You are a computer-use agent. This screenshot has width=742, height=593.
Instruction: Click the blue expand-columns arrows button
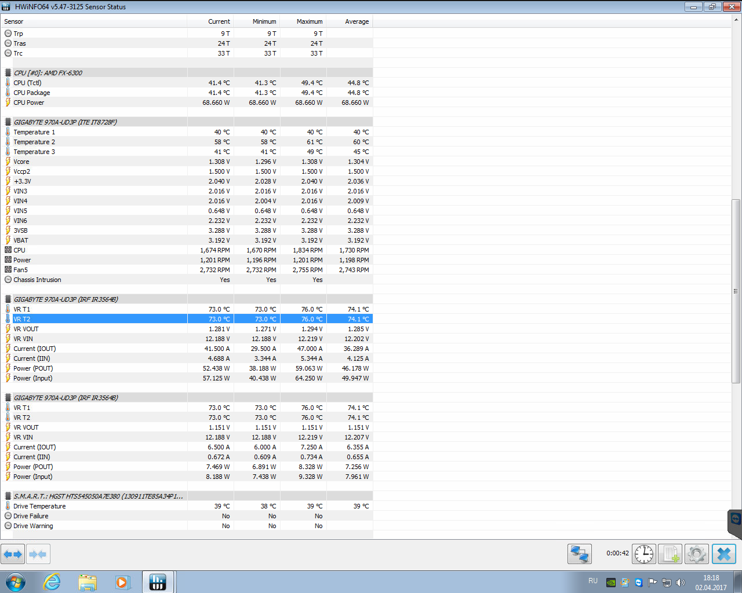click(x=13, y=554)
